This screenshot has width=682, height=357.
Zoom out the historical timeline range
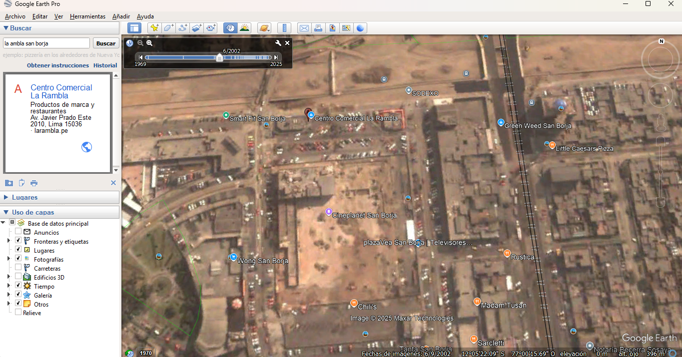[140, 43]
